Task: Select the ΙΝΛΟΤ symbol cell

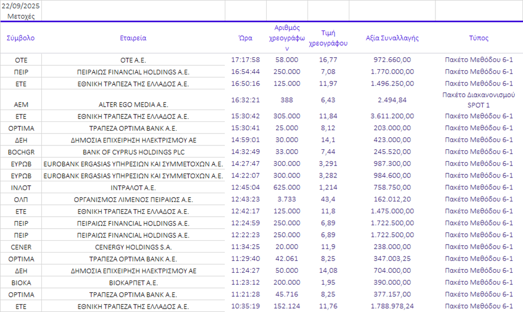Action: click(x=21, y=187)
